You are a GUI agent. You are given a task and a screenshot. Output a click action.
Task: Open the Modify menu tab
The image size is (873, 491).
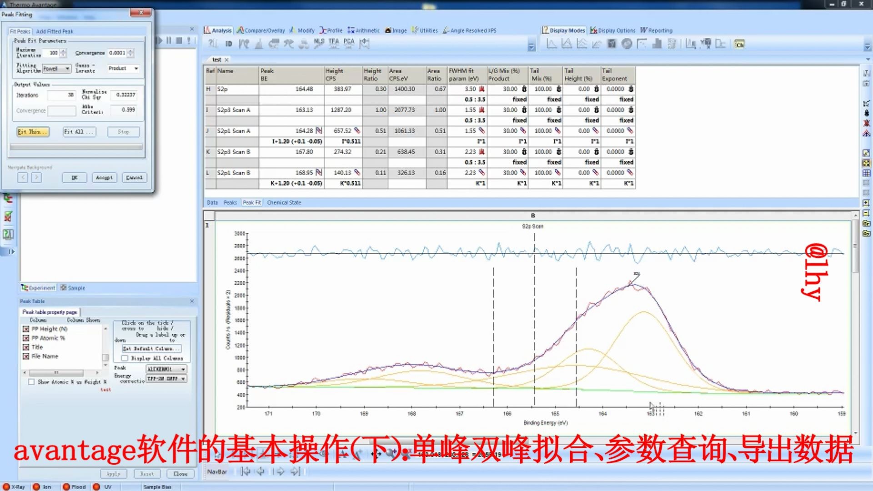(x=302, y=30)
